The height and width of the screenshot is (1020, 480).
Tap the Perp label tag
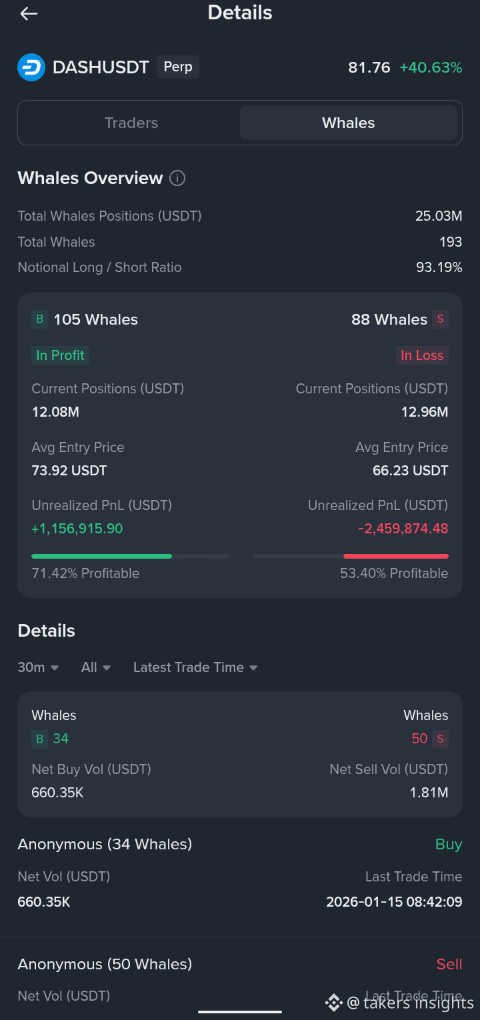click(178, 67)
